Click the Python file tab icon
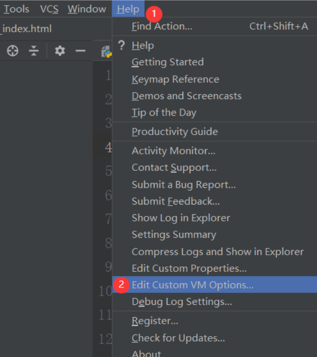 pos(107,51)
